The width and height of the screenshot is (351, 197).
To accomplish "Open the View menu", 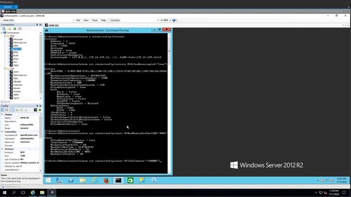I will point(86,20).
